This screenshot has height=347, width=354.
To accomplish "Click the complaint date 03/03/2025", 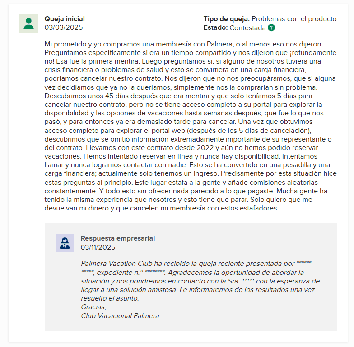I will (x=64, y=27).
